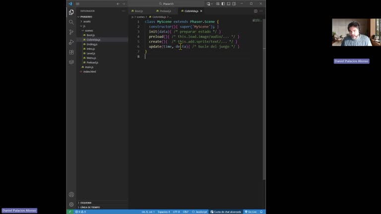Close the CicloVida.js tab
This screenshot has height=214, width=381.
pos(201,11)
